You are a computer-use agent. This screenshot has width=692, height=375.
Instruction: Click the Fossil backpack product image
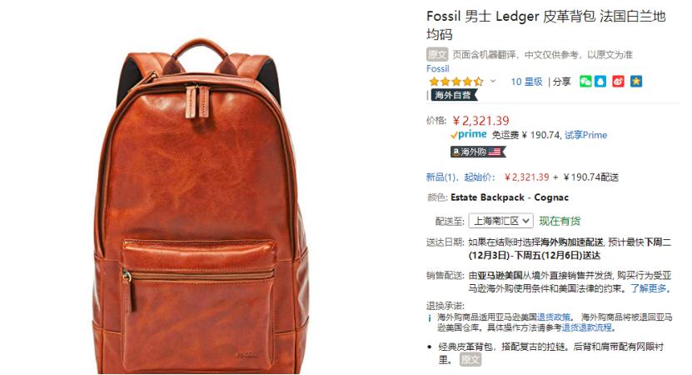201,205
